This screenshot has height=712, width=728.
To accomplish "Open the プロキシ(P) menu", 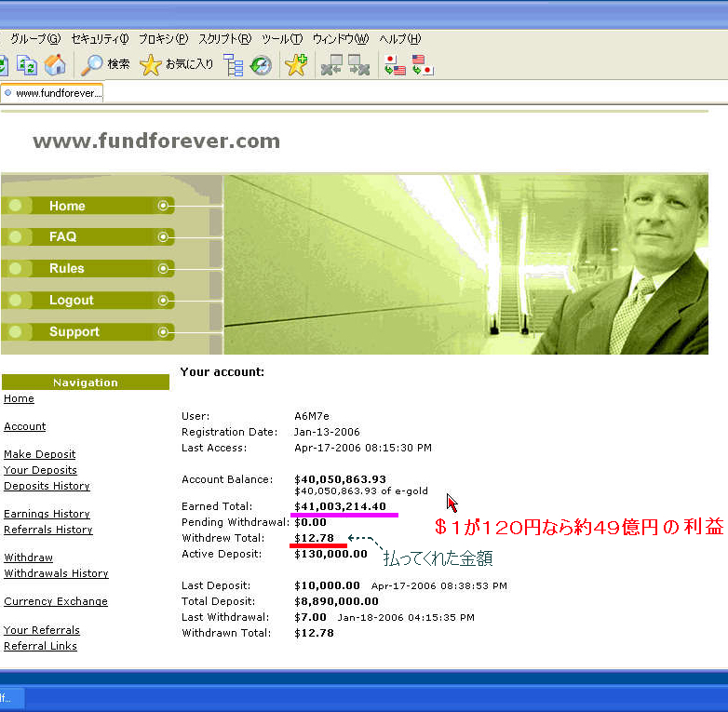I will tap(164, 39).
